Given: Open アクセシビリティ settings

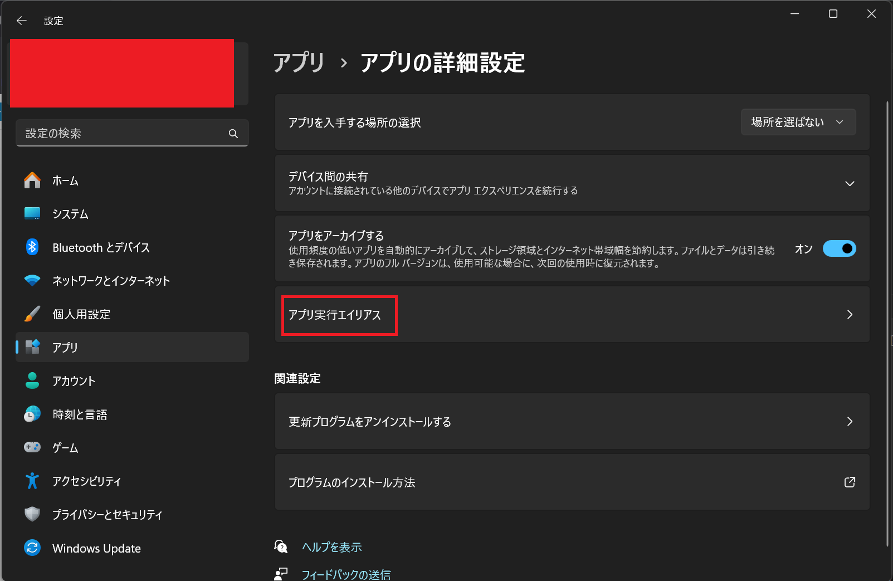Looking at the screenshot, I should click(132, 481).
